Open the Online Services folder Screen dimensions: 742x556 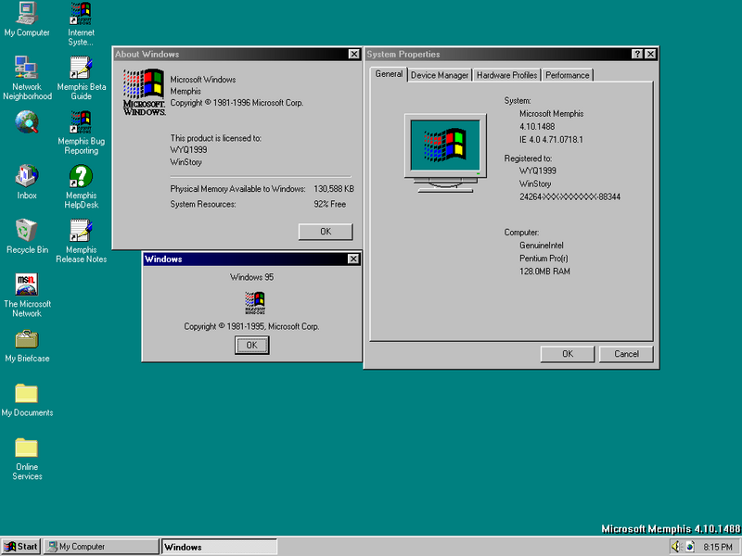click(x=27, y=448)
